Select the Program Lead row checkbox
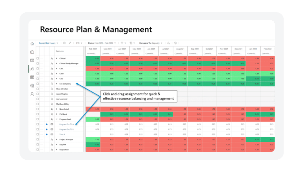The width and height of the screenshot is (303, 172). point(38,119)
